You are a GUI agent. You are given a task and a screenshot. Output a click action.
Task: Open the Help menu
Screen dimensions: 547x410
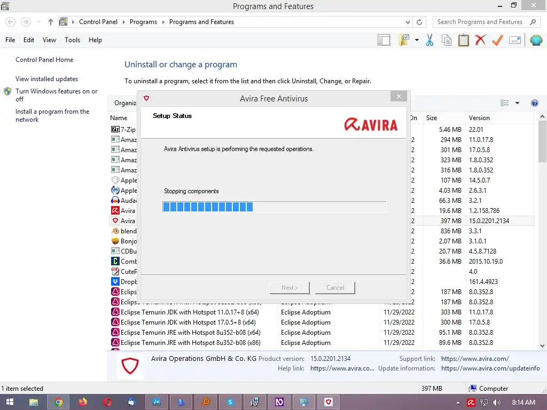95,40
